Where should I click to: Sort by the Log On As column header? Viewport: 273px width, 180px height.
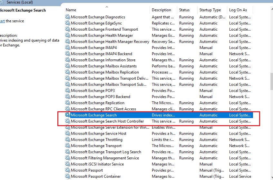(x=240, y=10)
